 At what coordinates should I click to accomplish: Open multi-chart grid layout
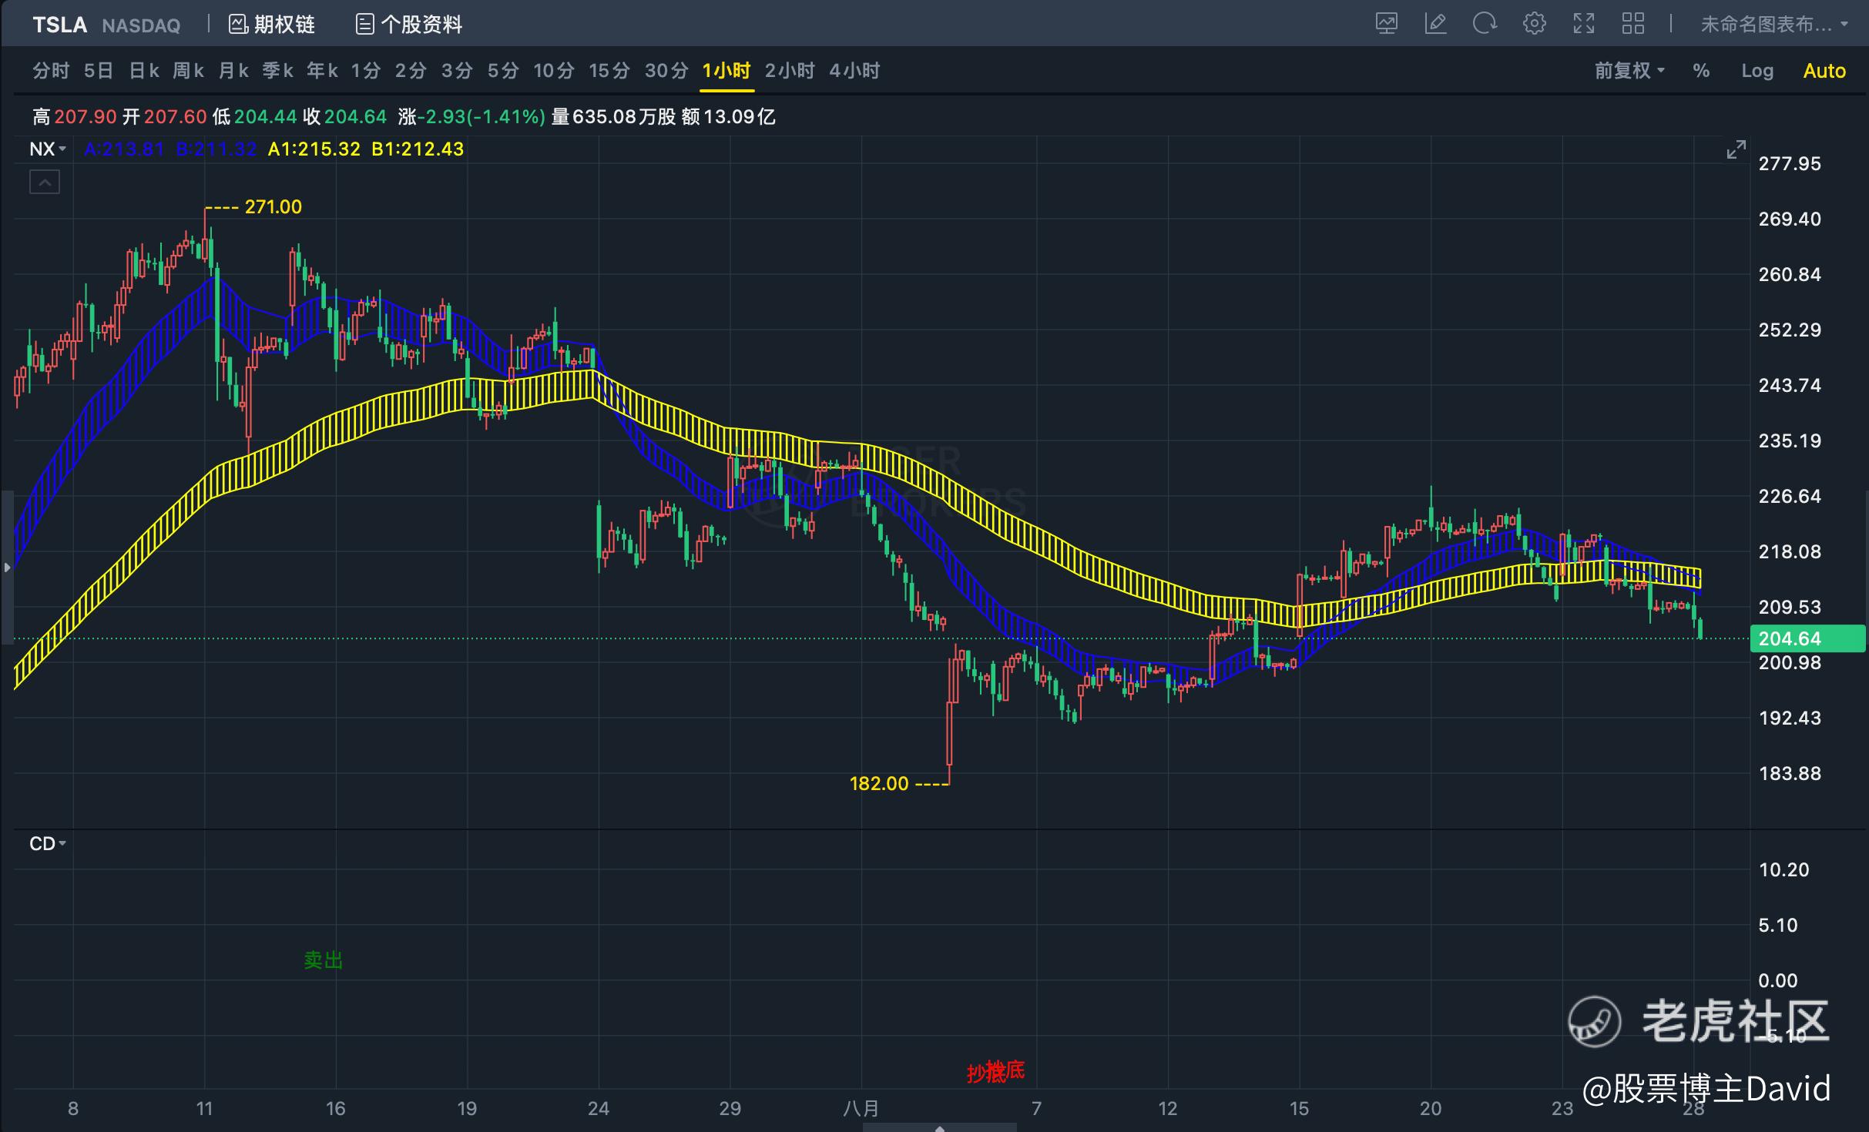pyautogui.click(x=1632, y=24)
